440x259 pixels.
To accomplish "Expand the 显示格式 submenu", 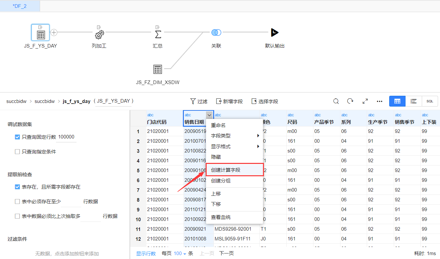I will coord(234,147).
